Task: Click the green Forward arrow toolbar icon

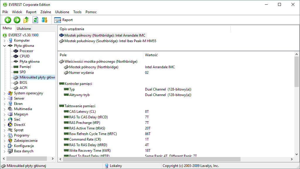Action: pyautogui.click(x=17, y=20)
